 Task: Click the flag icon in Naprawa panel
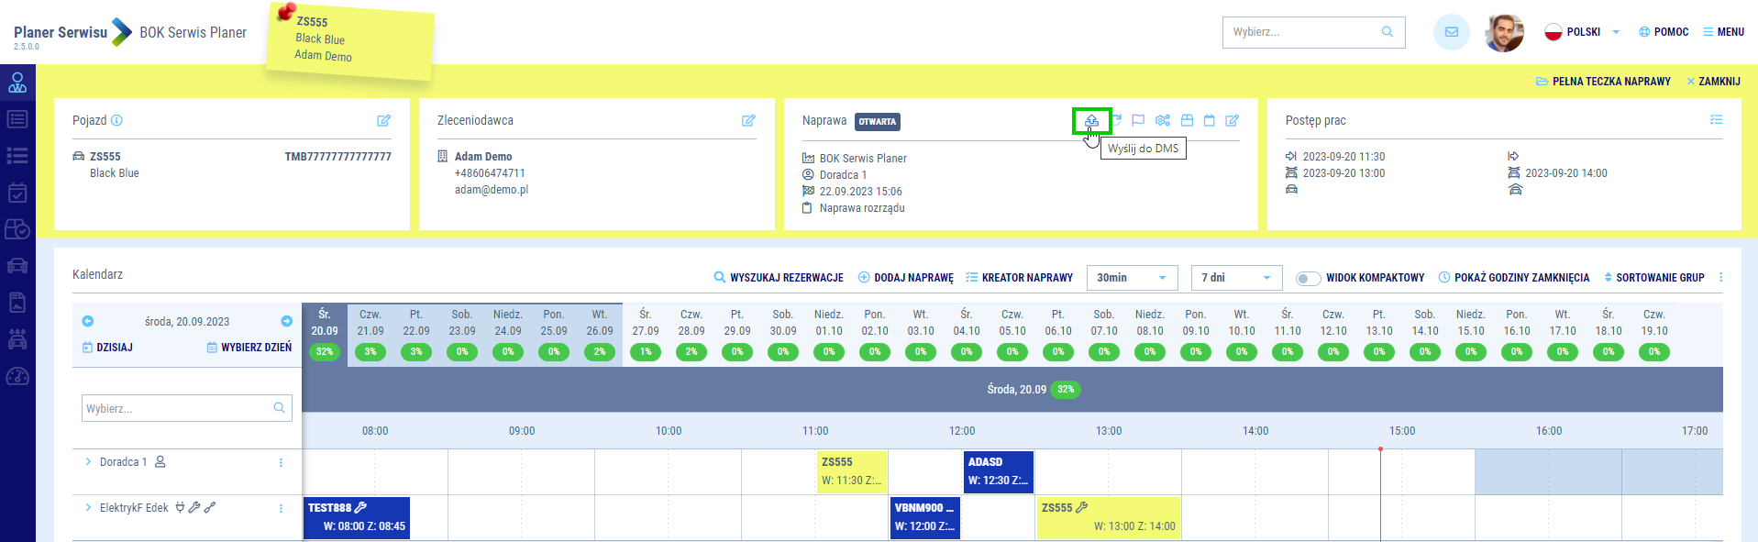[x=1138, y=121]
